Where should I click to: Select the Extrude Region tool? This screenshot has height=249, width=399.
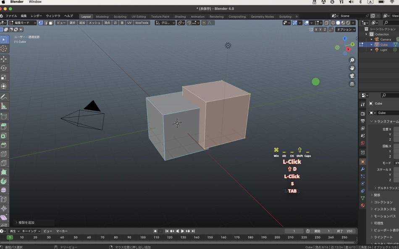(4, 127)
